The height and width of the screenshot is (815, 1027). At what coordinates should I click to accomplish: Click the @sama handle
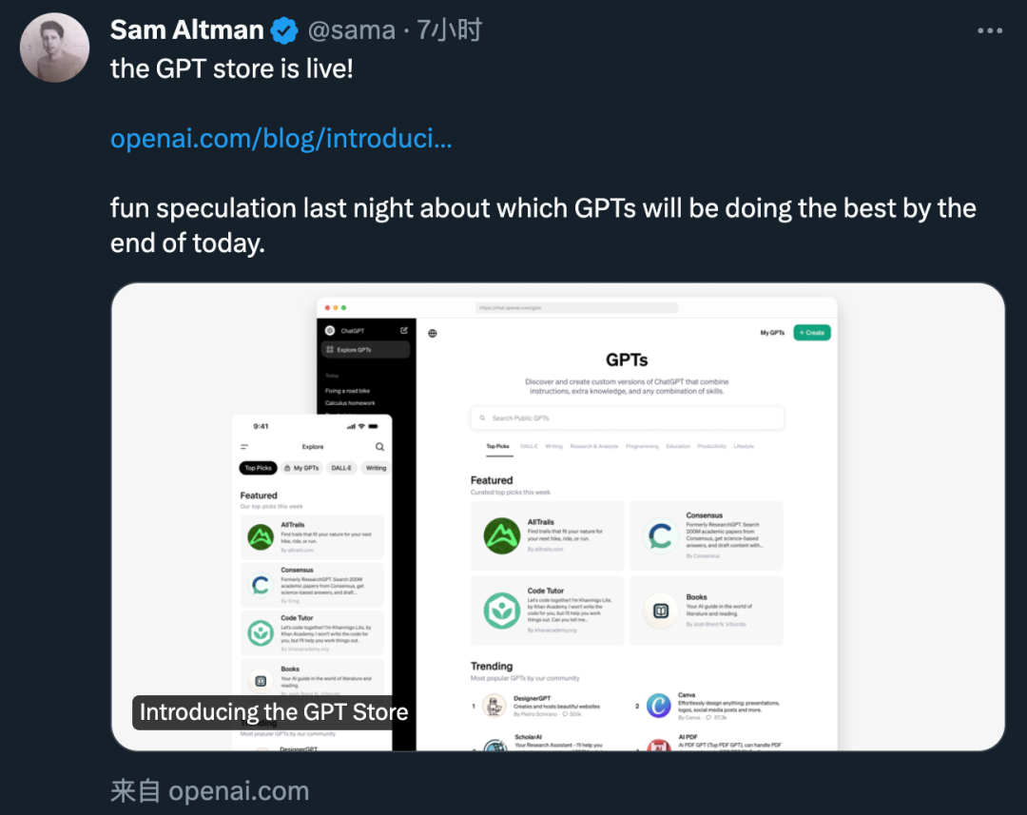tap(351, 30)
